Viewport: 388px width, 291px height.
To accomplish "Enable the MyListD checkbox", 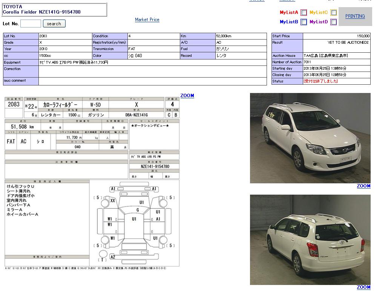I will click(333, 22).
